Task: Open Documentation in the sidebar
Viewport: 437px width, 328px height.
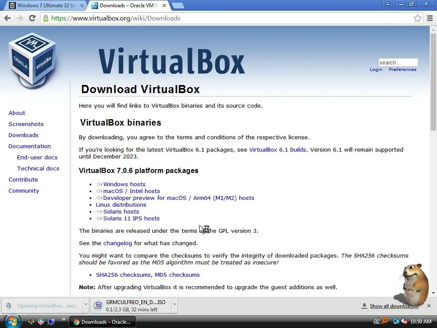Action: [x=29, y=146]
